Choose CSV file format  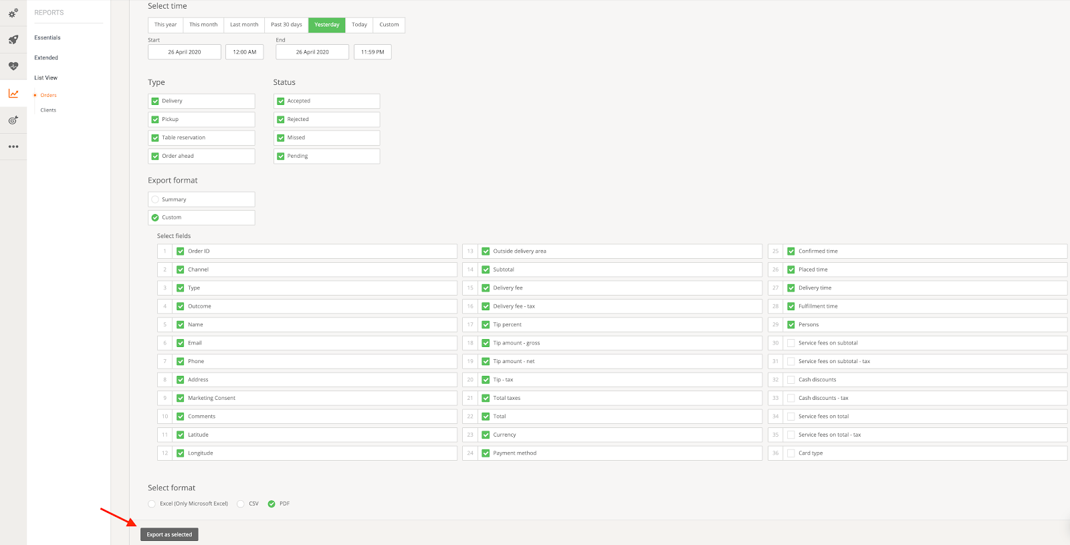pyautogui.click(x=241, y=504)
